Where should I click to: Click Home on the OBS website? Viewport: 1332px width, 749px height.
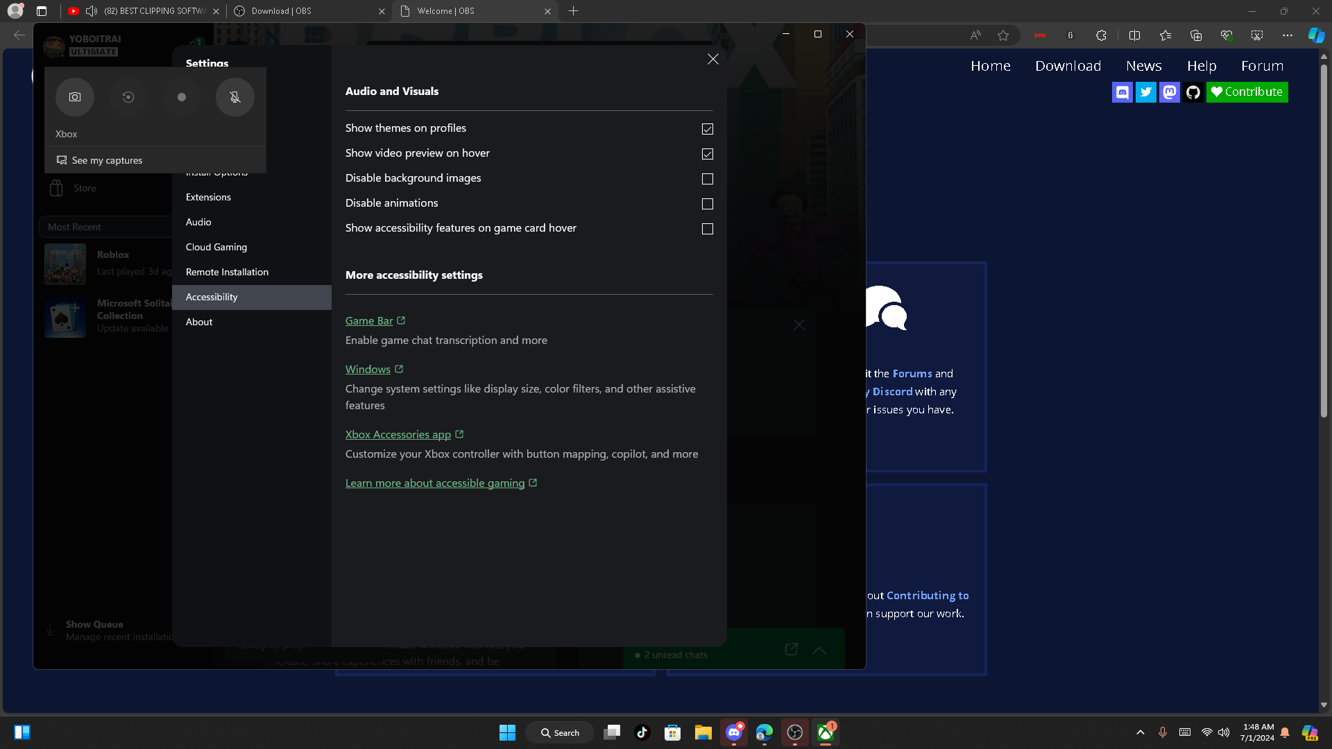(991, 66)
